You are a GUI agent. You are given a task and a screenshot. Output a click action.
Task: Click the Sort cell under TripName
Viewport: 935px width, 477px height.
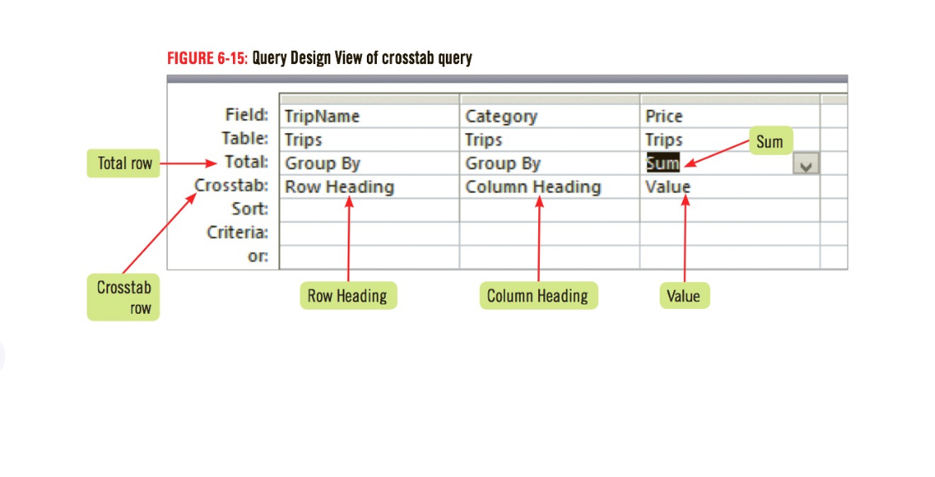coord(369,210)
